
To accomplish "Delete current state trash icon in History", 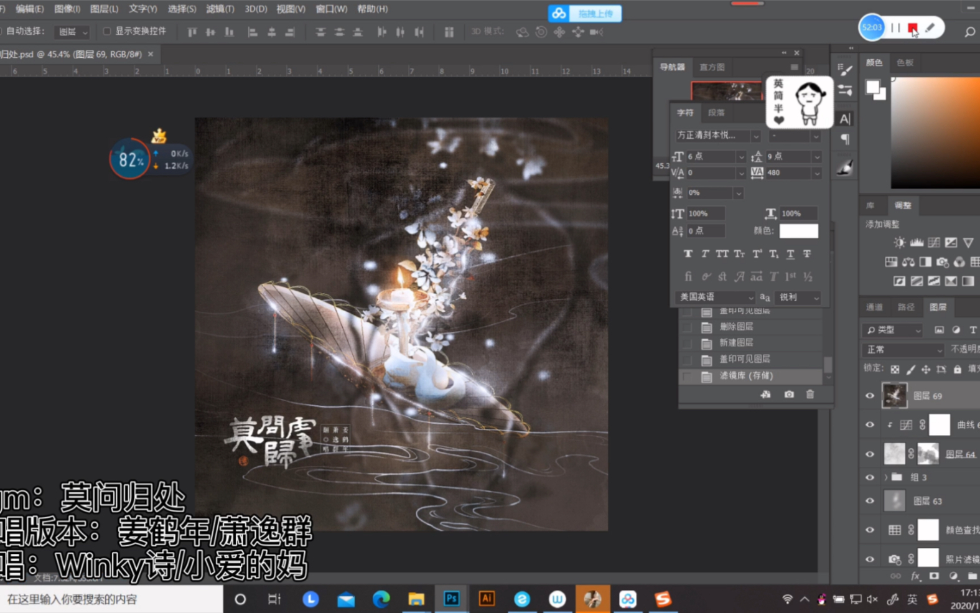I will [810, 395].
